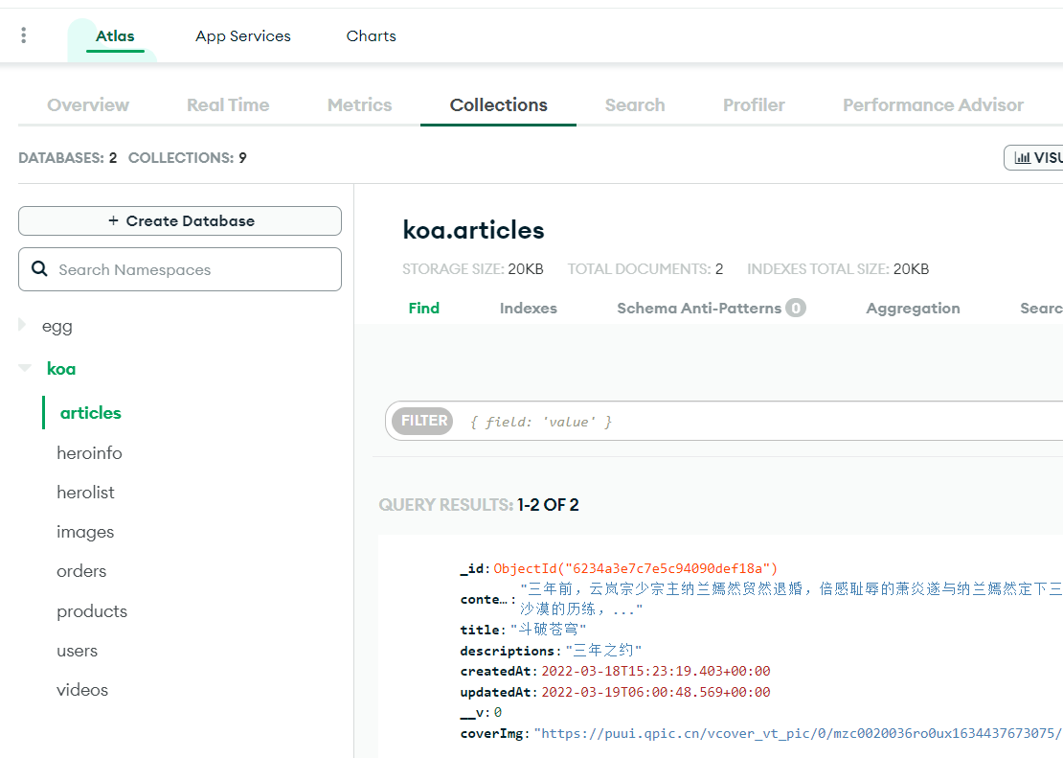Screen dimensions: 1063x758
Task: Click the coverImg URL link
Action: tap(795, 733)
